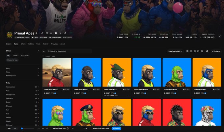Switch to the Holders tab
Viewport: 224px width, 132px height.
click(x=31, y=44)
